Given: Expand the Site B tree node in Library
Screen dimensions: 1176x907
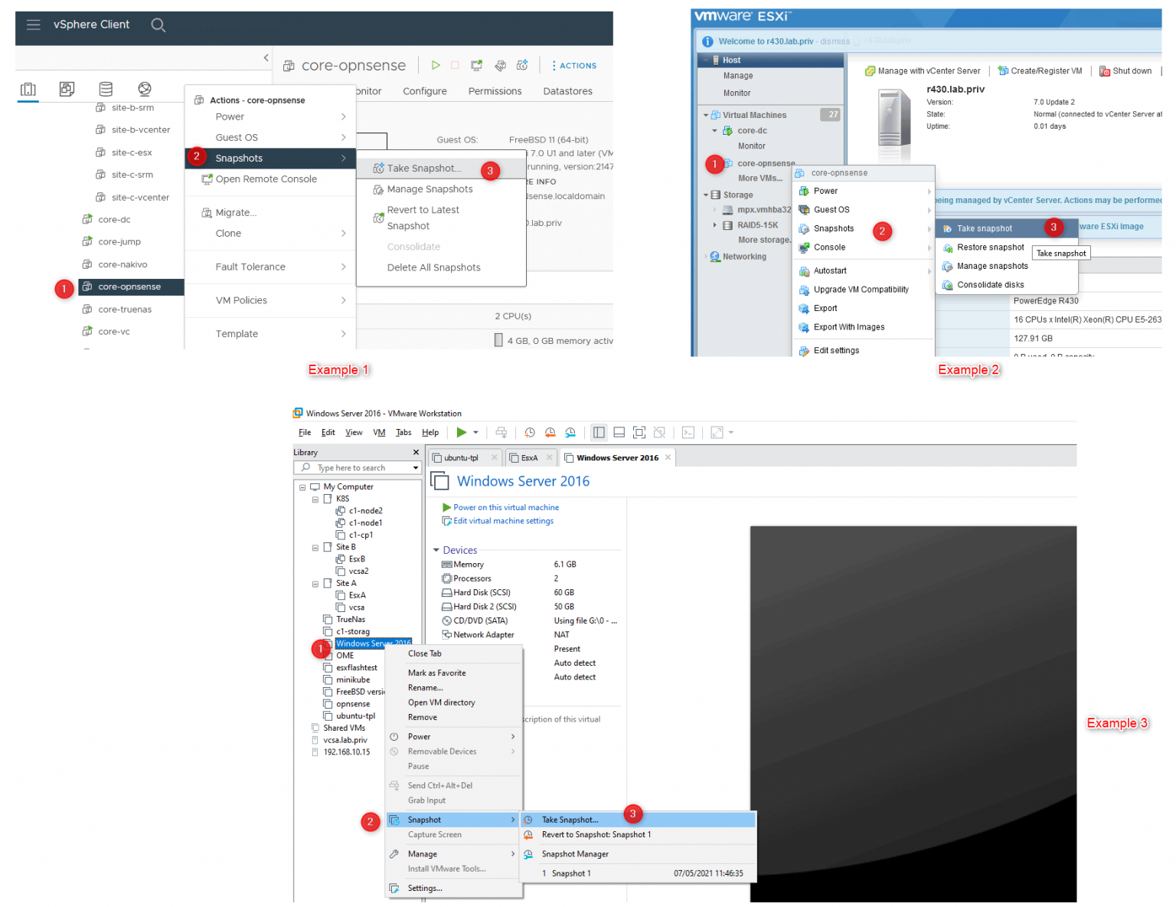Looking at the screenshot, I should pyautogui.click(x=315, y=547).
